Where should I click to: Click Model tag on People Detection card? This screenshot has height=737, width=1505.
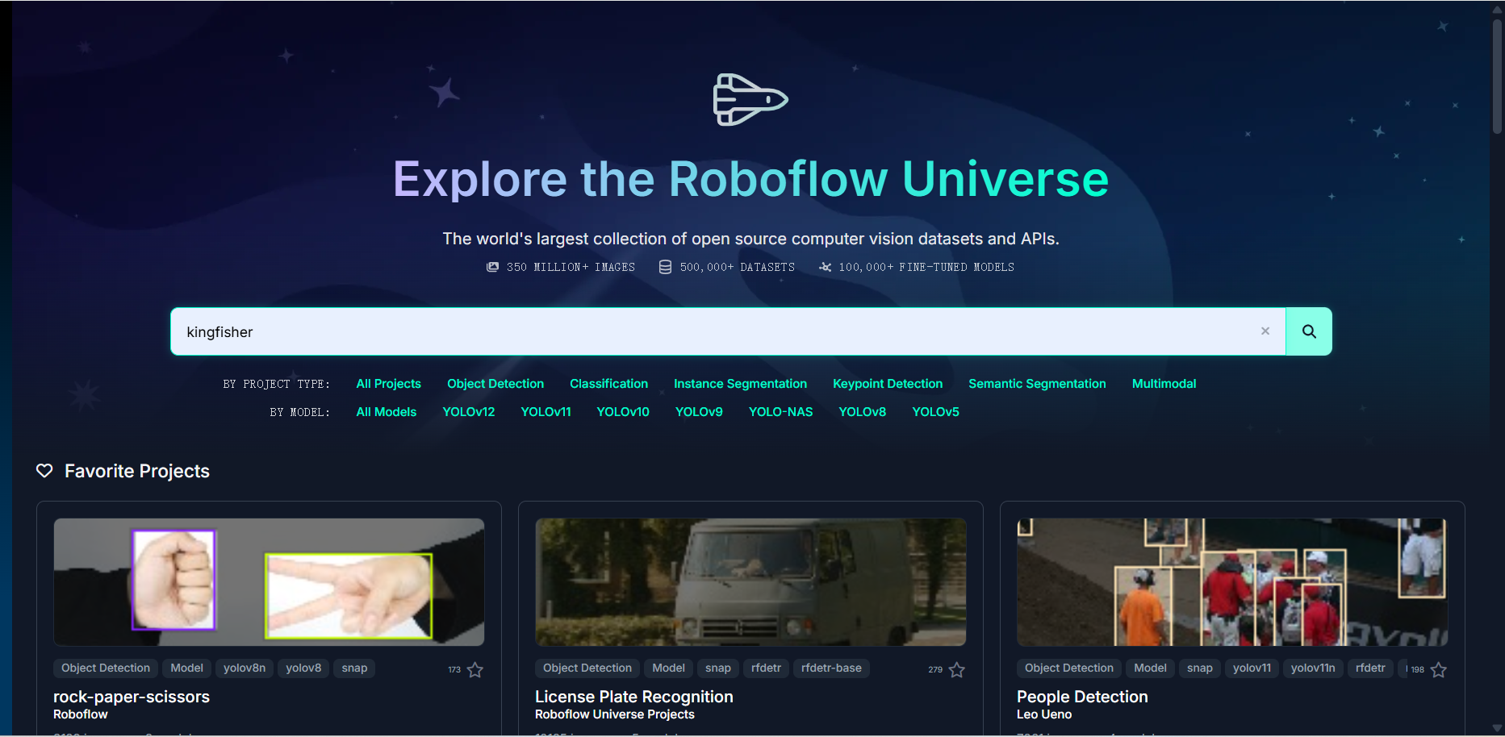coord(1150,668)
